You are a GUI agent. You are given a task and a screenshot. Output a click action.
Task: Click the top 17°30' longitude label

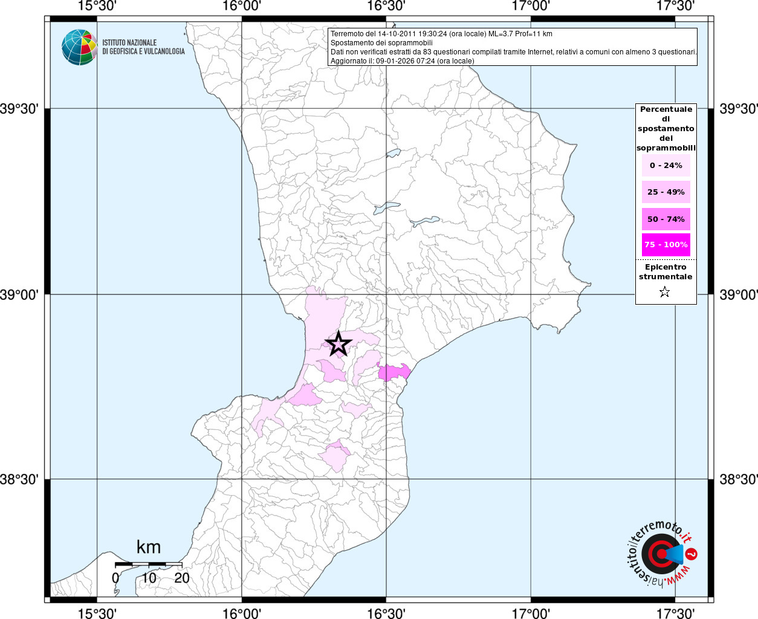(675, 6)
